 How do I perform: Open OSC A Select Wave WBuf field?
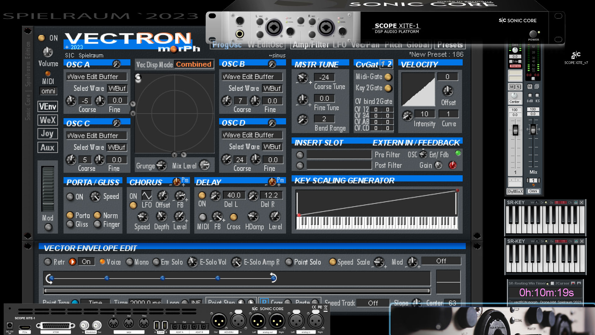(117, 88)
